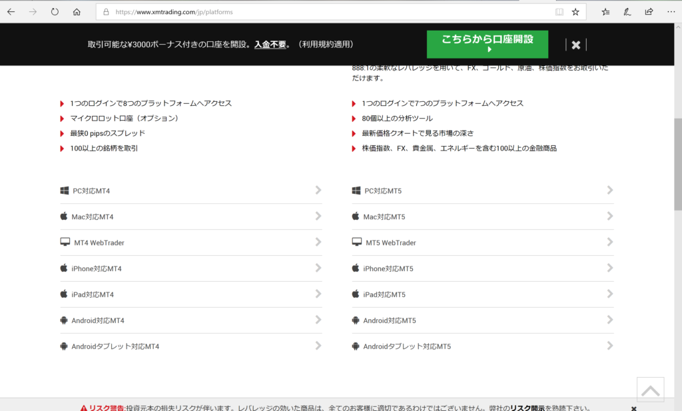This screenshot has width=682, height=411.
Task: Open the iPhone対応MT5 link
Action: (388, 268)
